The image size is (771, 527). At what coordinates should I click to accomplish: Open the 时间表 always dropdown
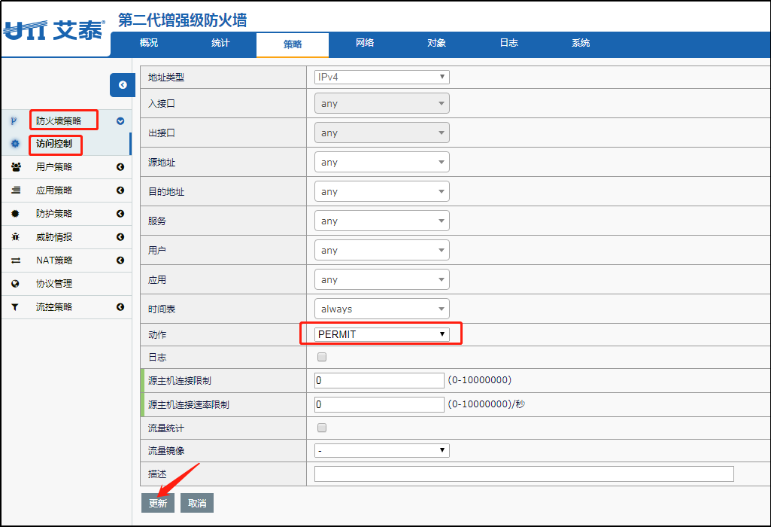click(x=381, y=309)
